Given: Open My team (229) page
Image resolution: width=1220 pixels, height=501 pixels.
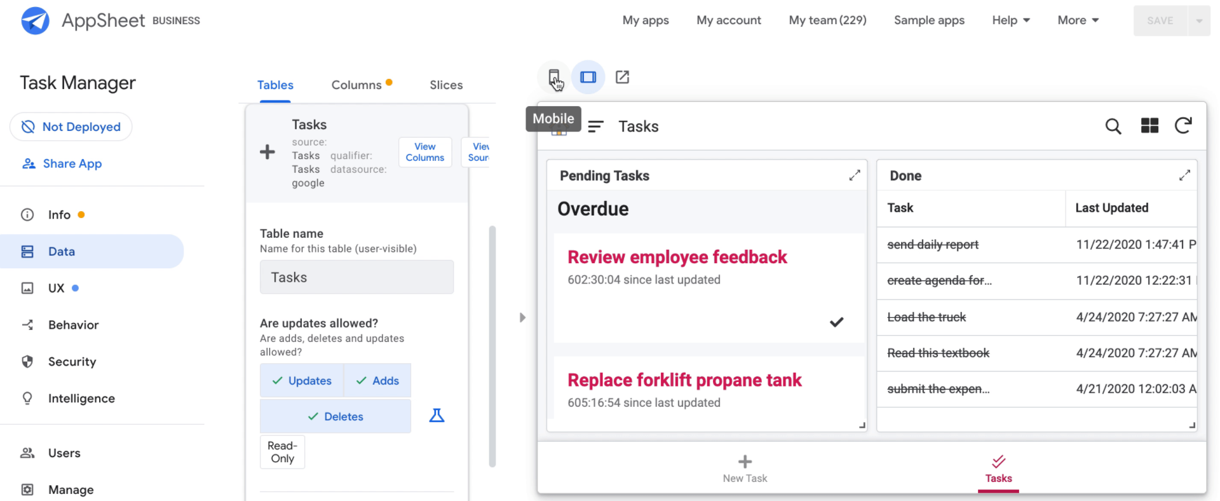Looking at the screenshot, I should (827, 20).
